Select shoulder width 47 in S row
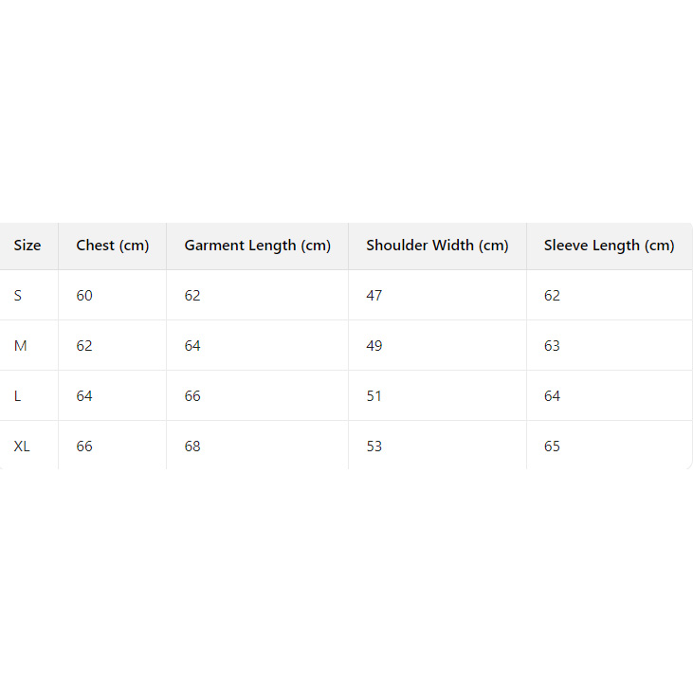 point(374,296)
